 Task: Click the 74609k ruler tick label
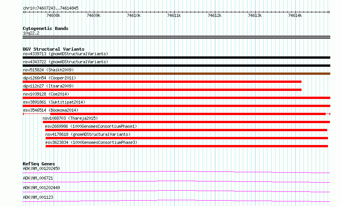coord(93,15)
